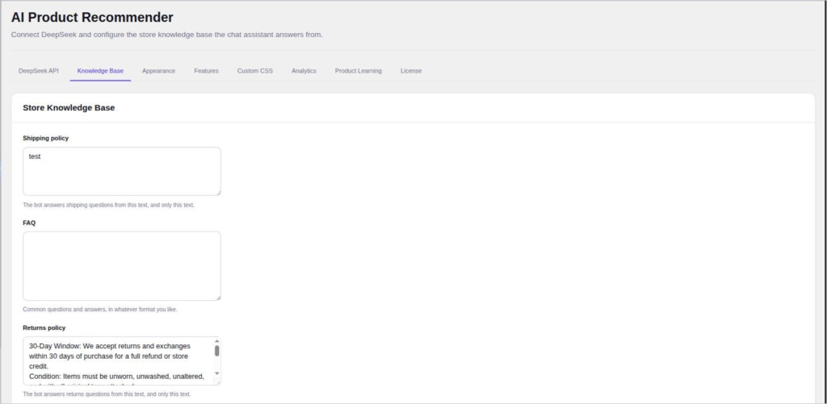This screenshot has width=827, height=404.
Task: Click the Shipping policy field label
Action: pyautogui.click(x=45, y=138)
